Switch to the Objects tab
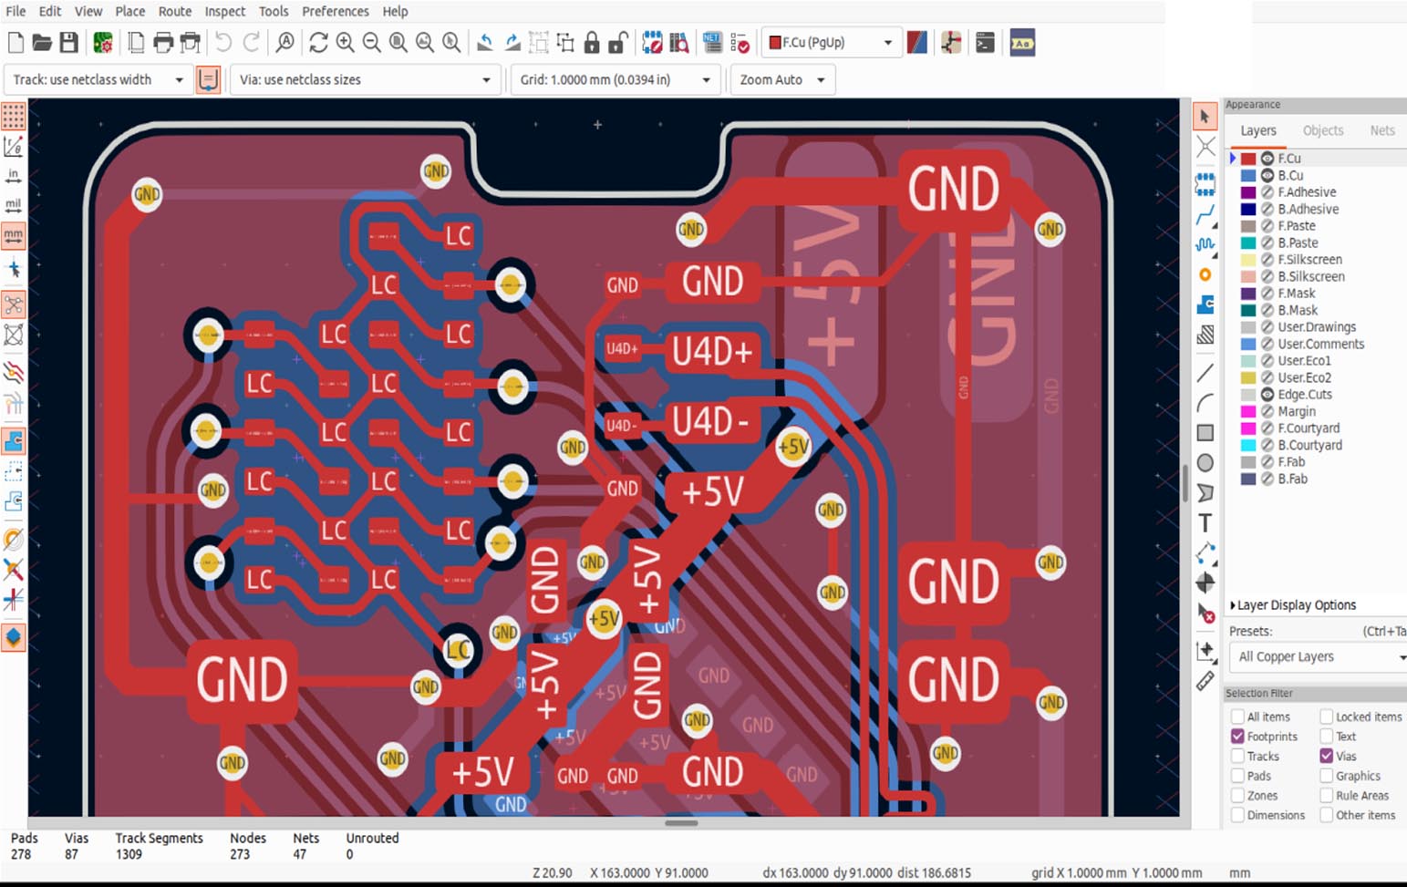This screenshot has width=1407, height=887. pos(1322,130)
